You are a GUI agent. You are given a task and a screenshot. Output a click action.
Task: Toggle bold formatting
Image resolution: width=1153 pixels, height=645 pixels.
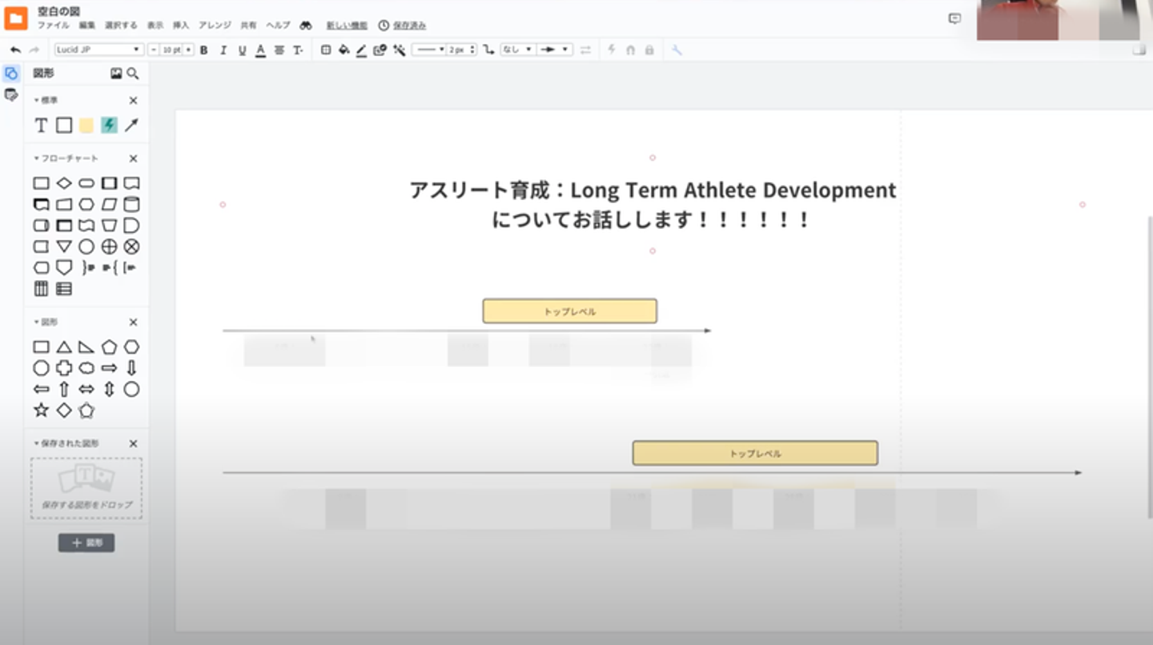coord(204,50)
